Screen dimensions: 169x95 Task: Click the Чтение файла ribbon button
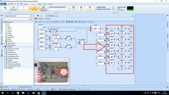[81, 8]
